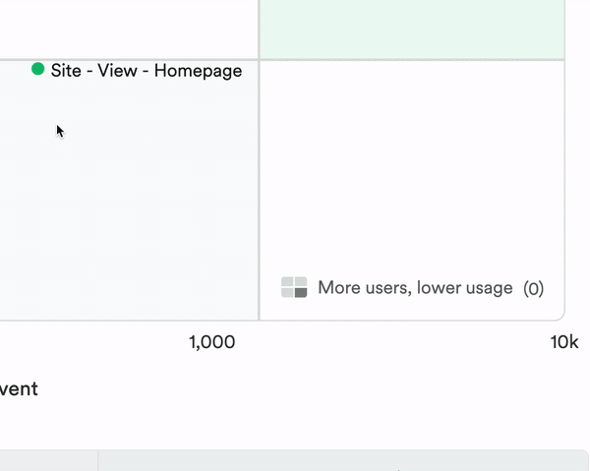Click the leftmost table header cell at bottom
Viewport: 590px width, 471px height.
click(47, 461)
